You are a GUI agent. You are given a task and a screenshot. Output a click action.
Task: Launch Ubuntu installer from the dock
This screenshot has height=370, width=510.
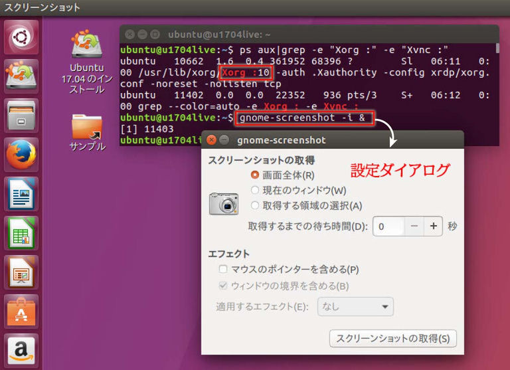(21, 76)
